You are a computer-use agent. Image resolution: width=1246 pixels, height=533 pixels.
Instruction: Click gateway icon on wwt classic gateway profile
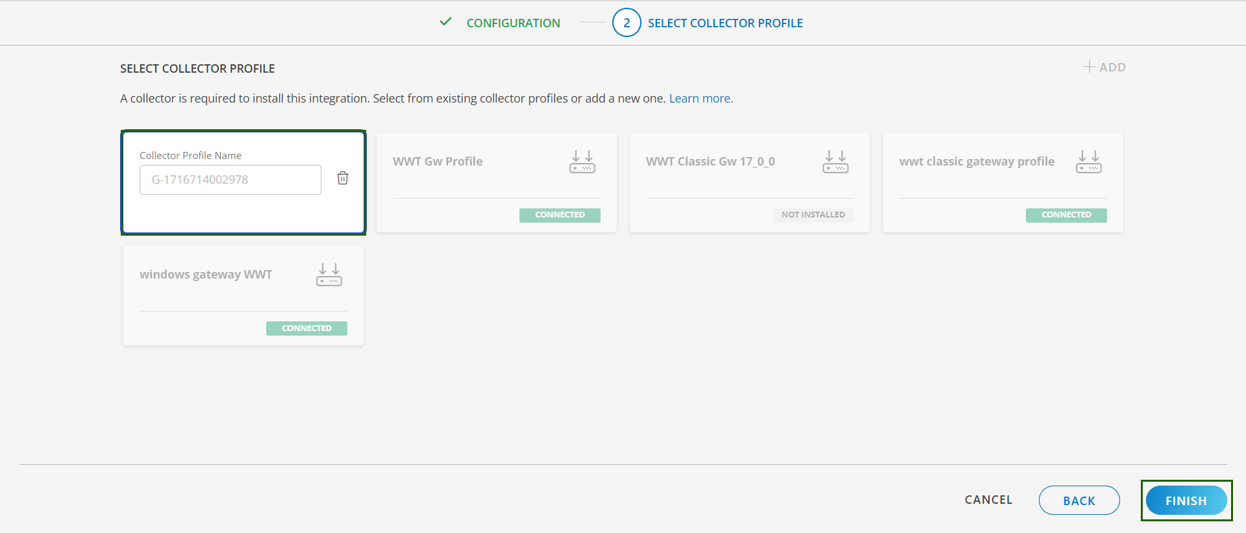[x=1088, y=162]
